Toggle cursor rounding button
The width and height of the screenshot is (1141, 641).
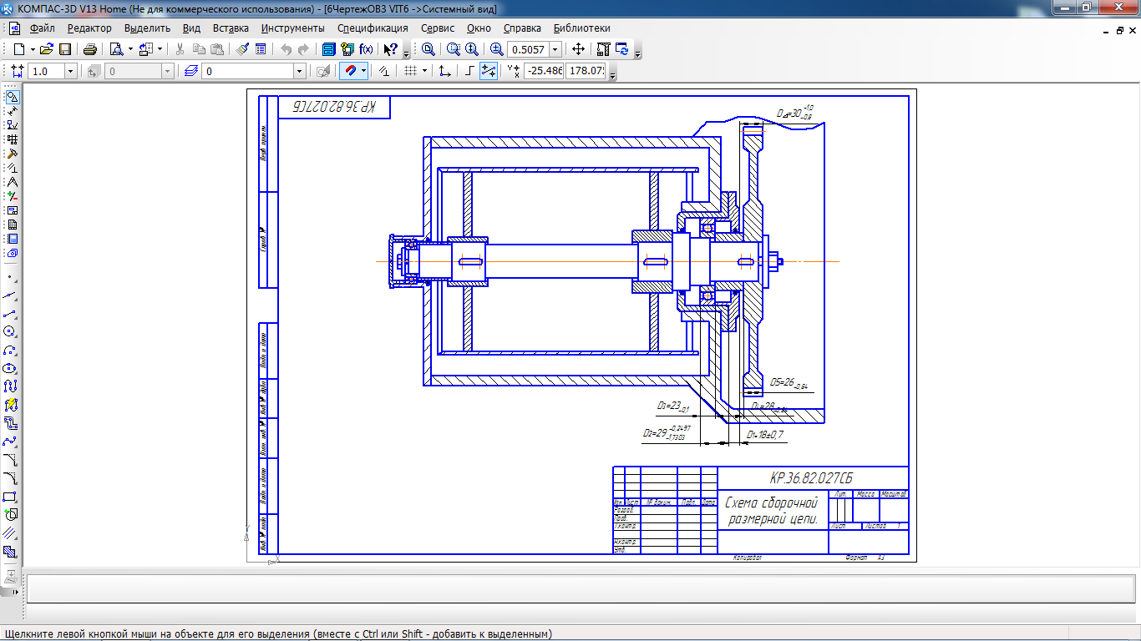489,71
